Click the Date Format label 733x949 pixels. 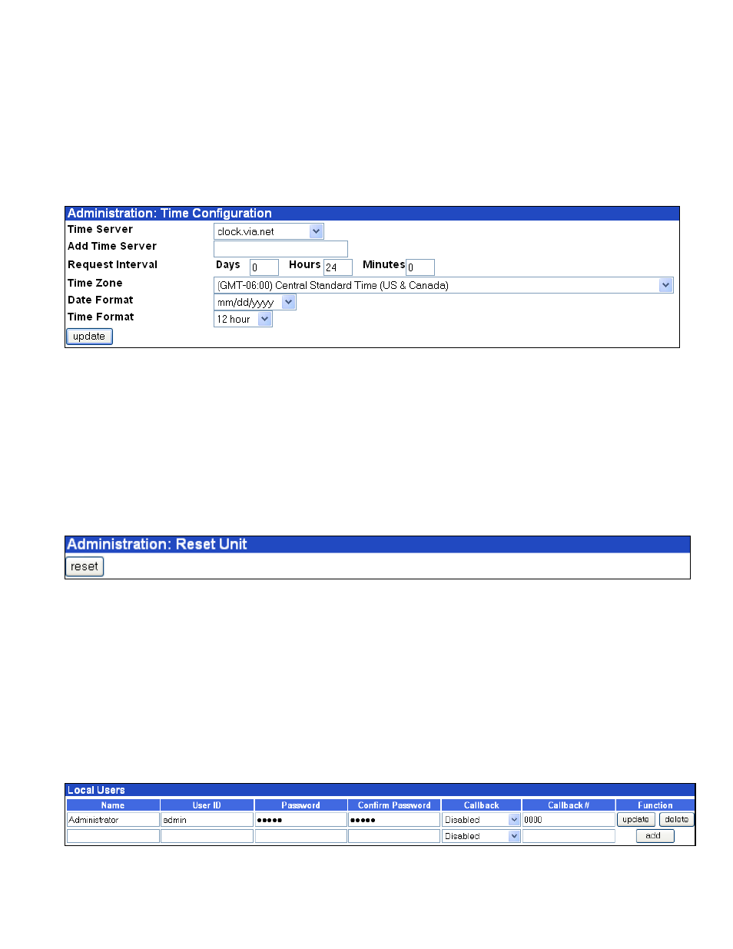point(101,300)
